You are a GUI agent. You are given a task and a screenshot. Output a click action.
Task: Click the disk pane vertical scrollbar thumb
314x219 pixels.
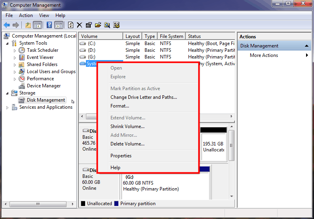click(231, 145)
